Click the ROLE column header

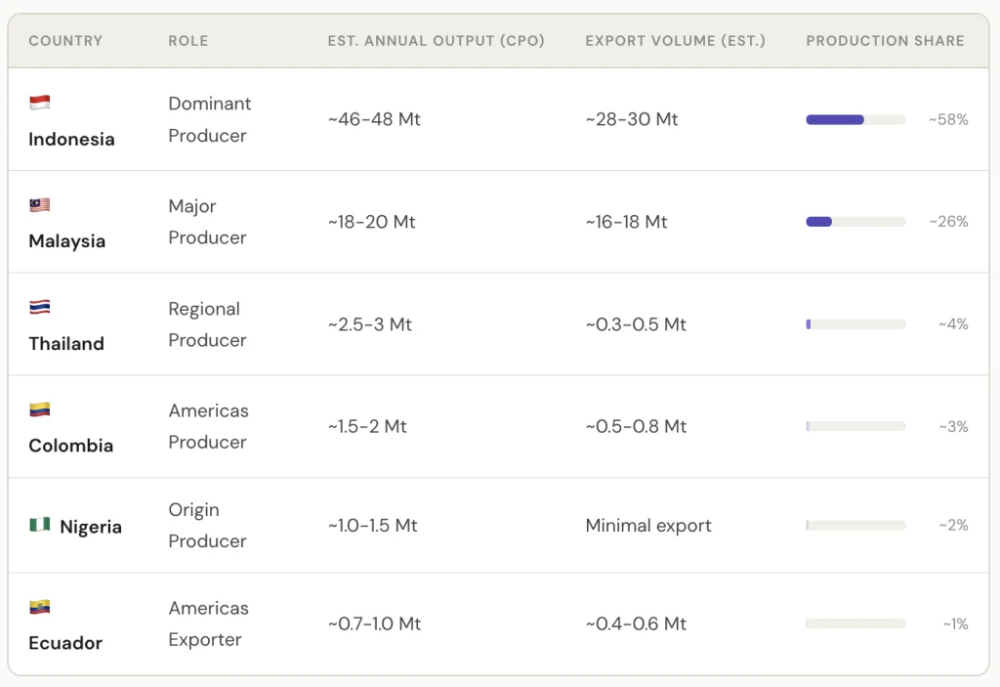click(x=188, y=41)
